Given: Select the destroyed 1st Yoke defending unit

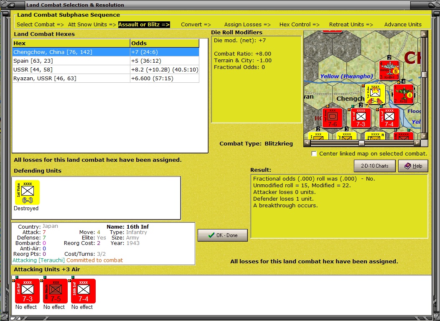Looking at the screenshot, I should (27, 192).
